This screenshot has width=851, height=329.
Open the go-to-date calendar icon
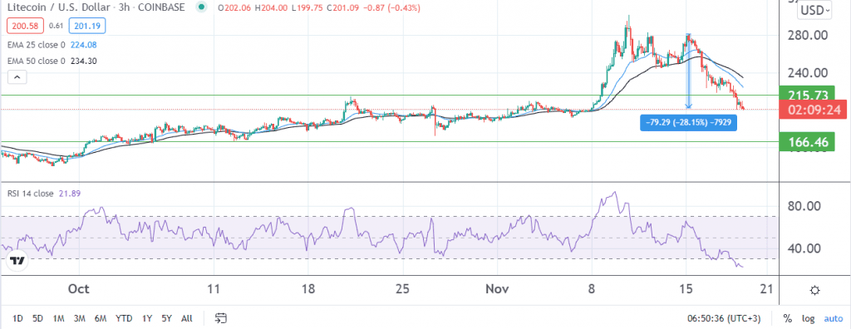tap(220, 318)
